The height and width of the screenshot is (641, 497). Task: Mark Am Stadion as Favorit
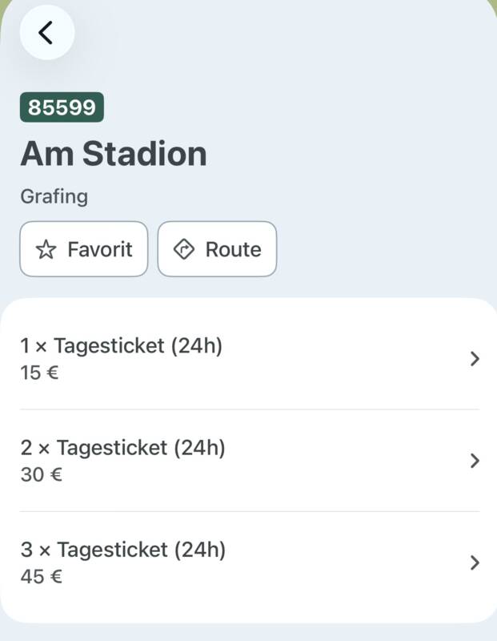(84, 249)
